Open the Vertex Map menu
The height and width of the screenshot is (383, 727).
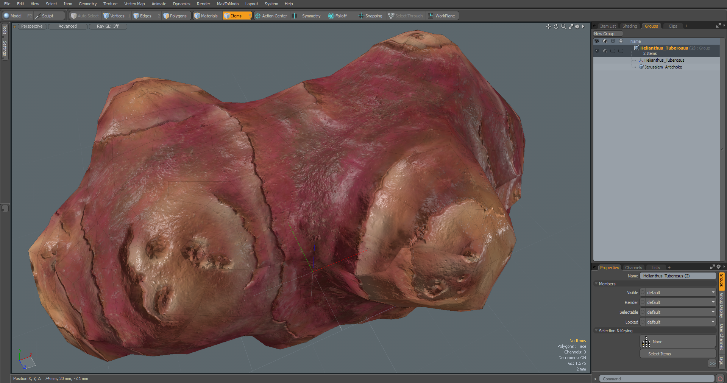(134, 4)
